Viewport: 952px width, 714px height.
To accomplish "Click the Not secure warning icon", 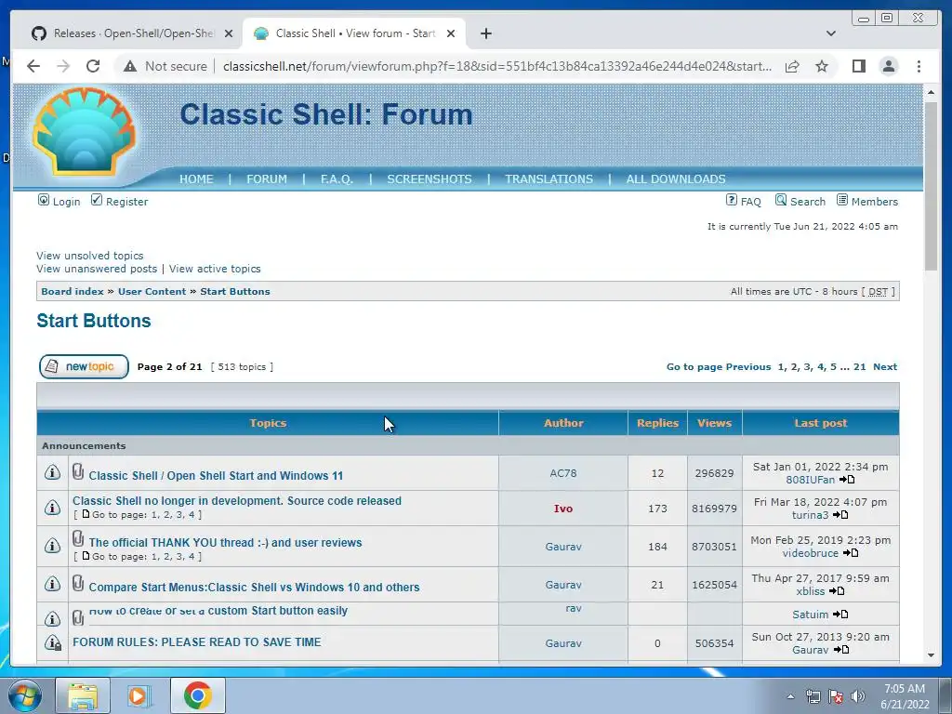I will coord(130,66).
